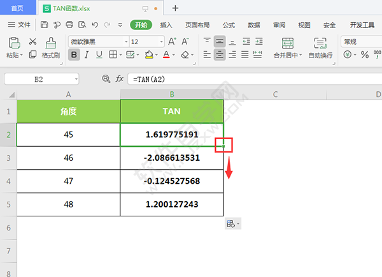Click the Print icon
Screen dimensions: 382x277
[x=69, y=25]
